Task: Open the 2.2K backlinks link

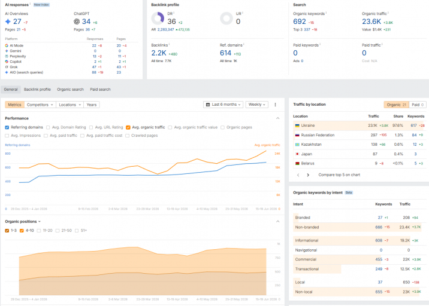Action: coord(159,53)
